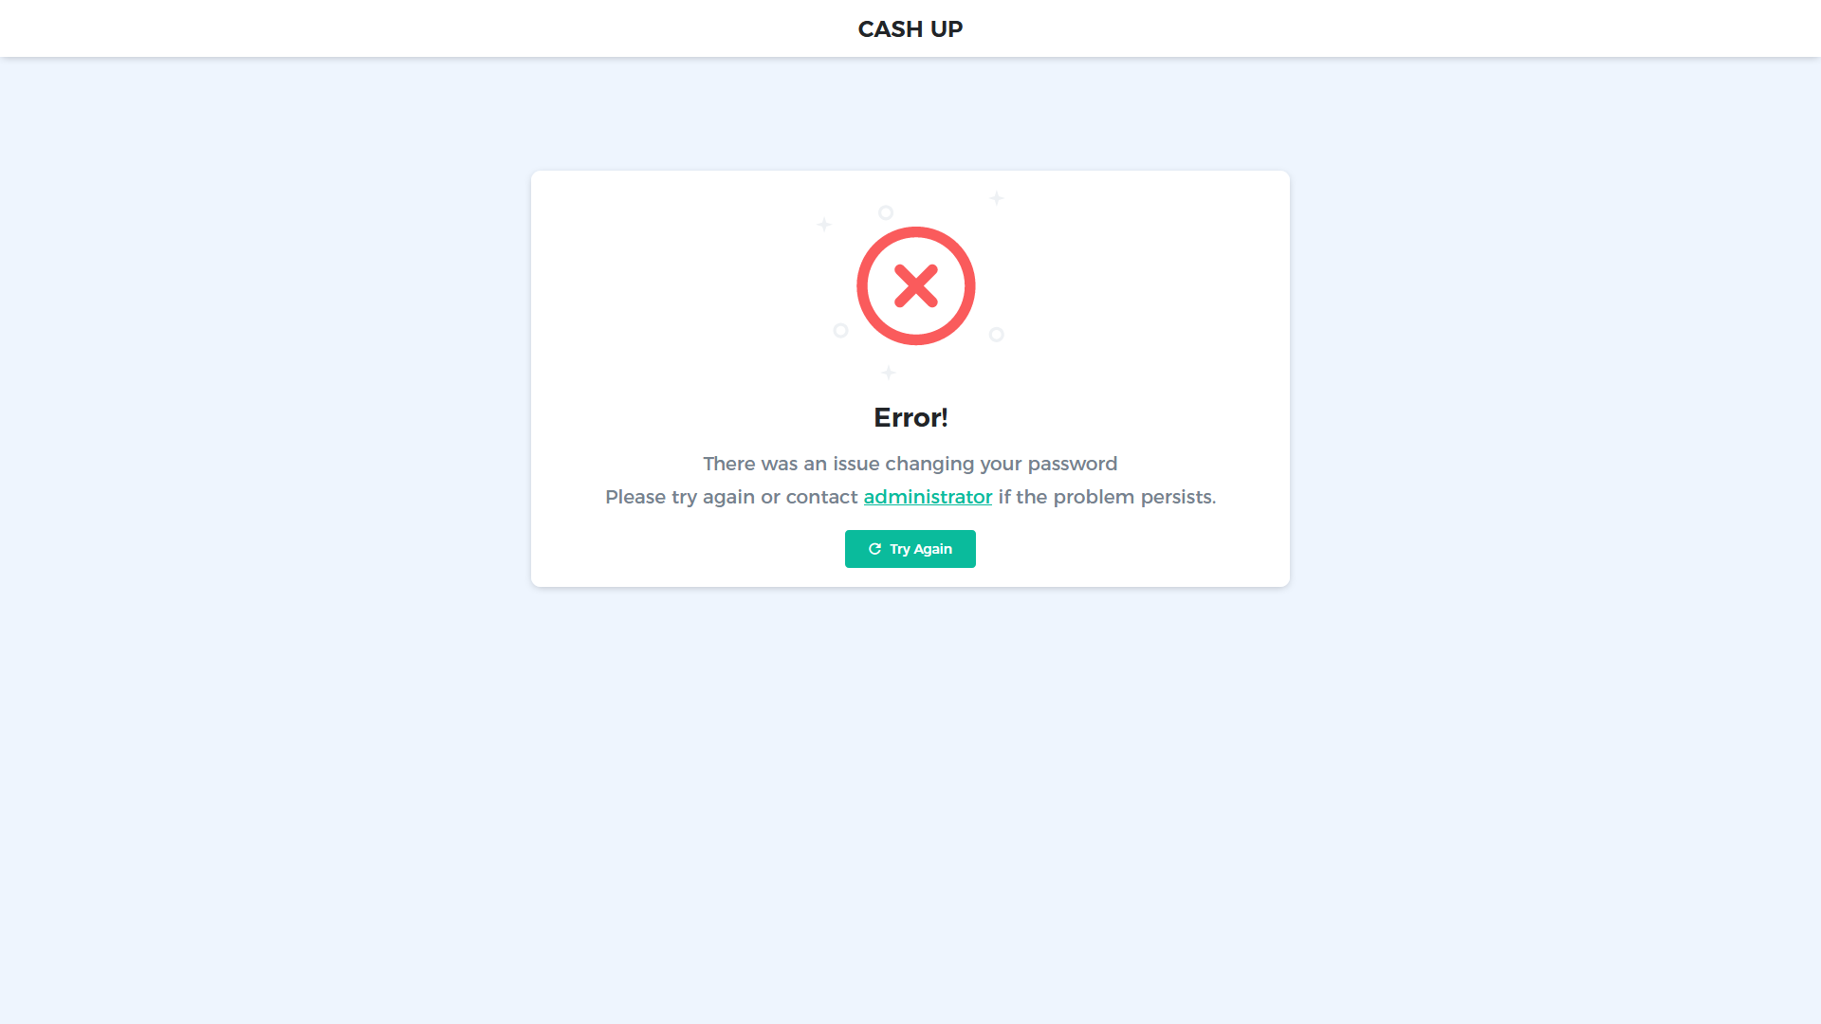The width and height of the screenshot is (1821, 1024).
Task: Click the 'if the problem persists.' text
Action: pos(1107,497)
